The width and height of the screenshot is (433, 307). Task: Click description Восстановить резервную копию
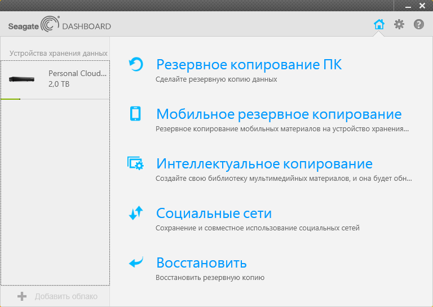point(210,278)
